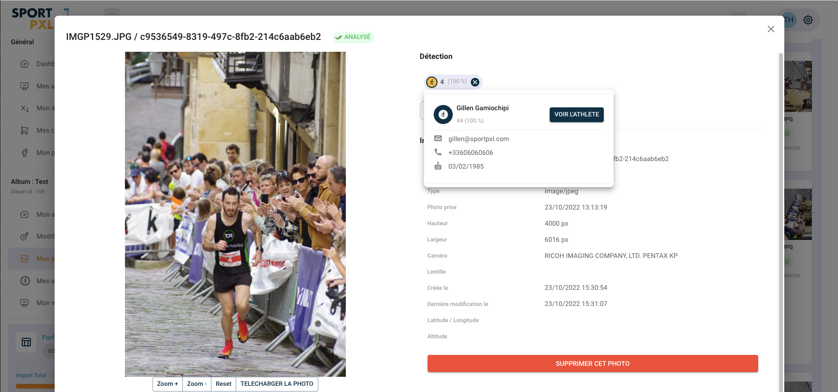This screenshot has width=838, height=392.
Task: Open Dashboard icon in sidebar
Action: pos(25,64)
